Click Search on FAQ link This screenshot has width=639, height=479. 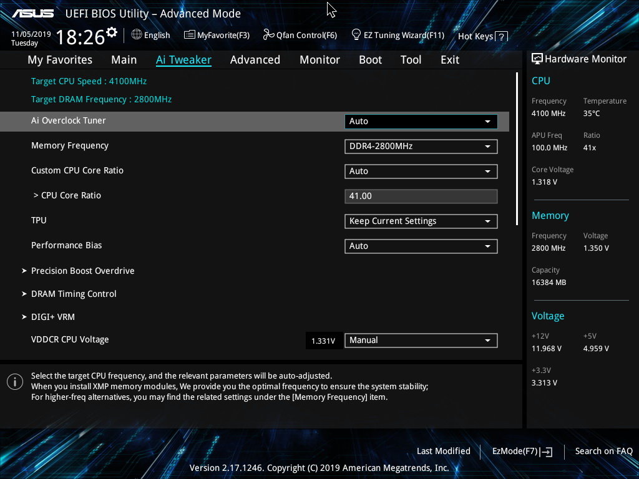pos(603,452)
